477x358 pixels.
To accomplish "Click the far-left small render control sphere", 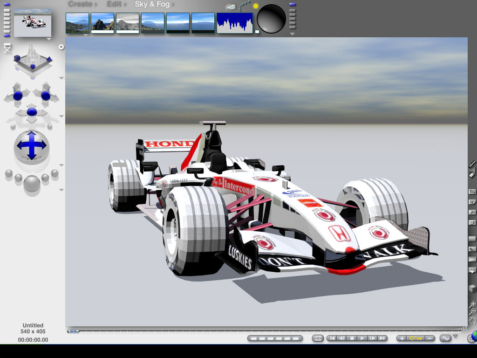I will pos(9,173).
